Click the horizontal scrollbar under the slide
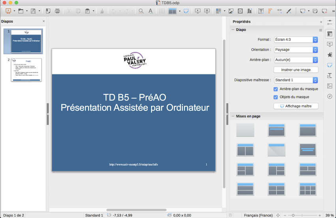Viewport: 336px width, 218px height. click(x=137, y=210)
